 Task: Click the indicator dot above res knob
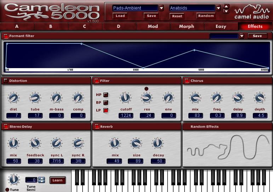pyautogui.click(x=146, y=89)
